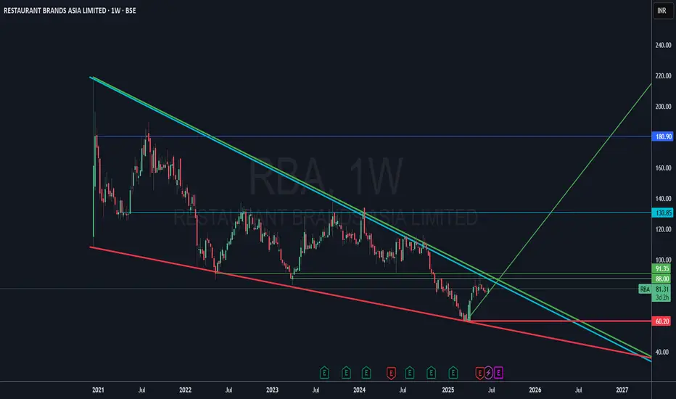Click the 140.00 price axis value

click(663, 199)
